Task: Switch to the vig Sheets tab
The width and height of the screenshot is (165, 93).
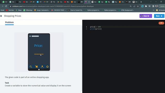Action: (101, 2)
